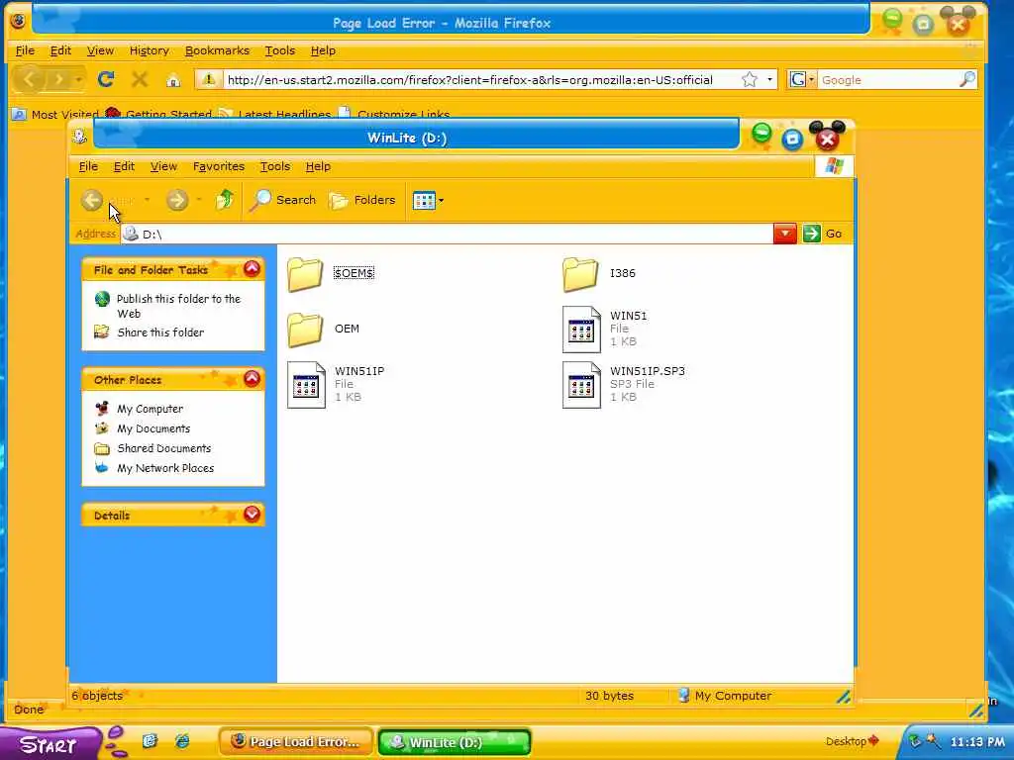Image resolution: width=1014 pixels, height=760 pixels.
Task: Click the WinLite (D:) taskbar button
Action: pyautogui.click(x=454, y=742)
